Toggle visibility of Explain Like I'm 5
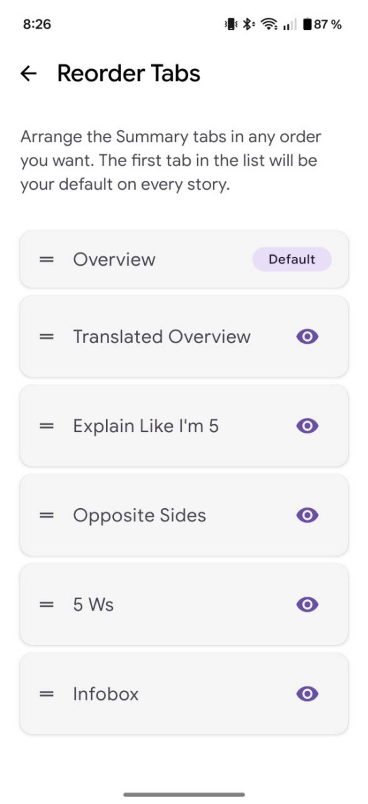This screenshot has height=804, width=368. point(307,426)
